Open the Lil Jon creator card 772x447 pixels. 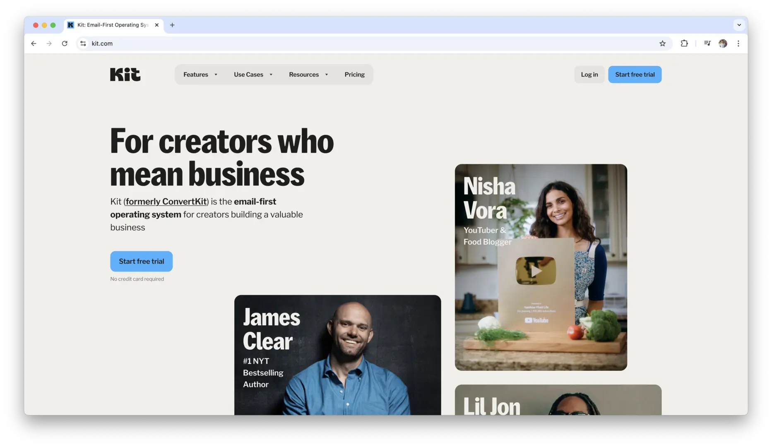(x=558, y=400)
